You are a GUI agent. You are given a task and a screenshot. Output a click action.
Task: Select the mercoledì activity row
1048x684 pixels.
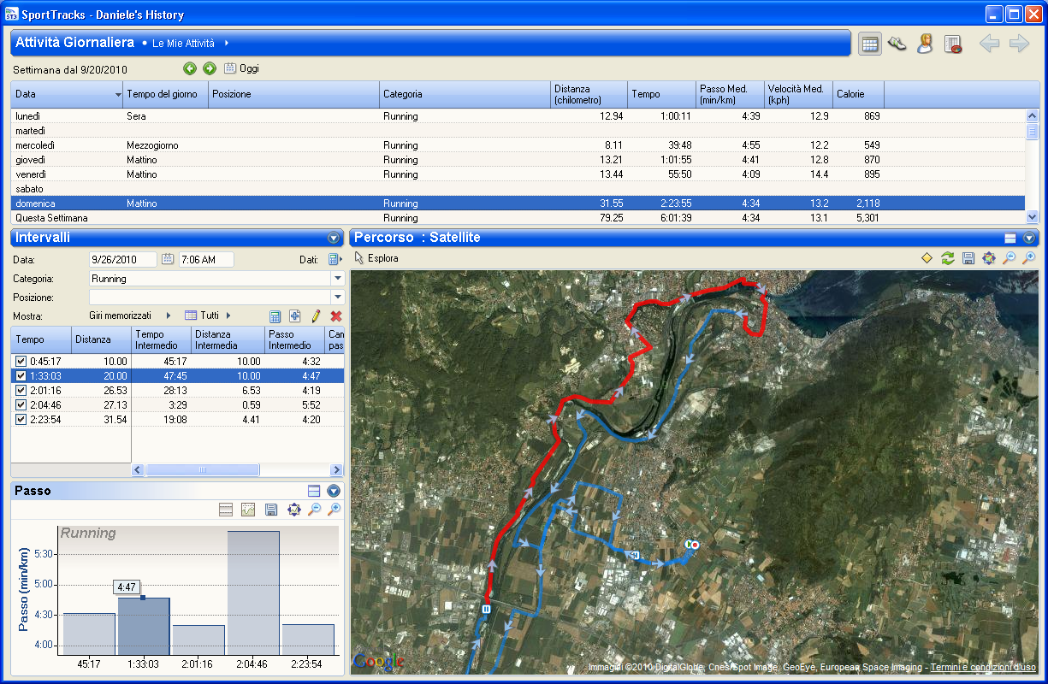point(518,145)
